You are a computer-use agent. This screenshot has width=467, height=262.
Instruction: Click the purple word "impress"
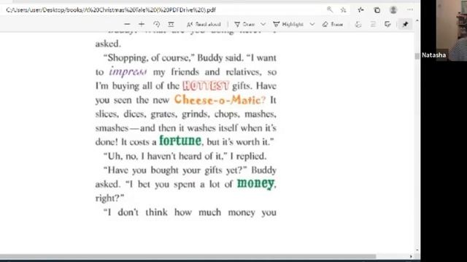point(128,72)
